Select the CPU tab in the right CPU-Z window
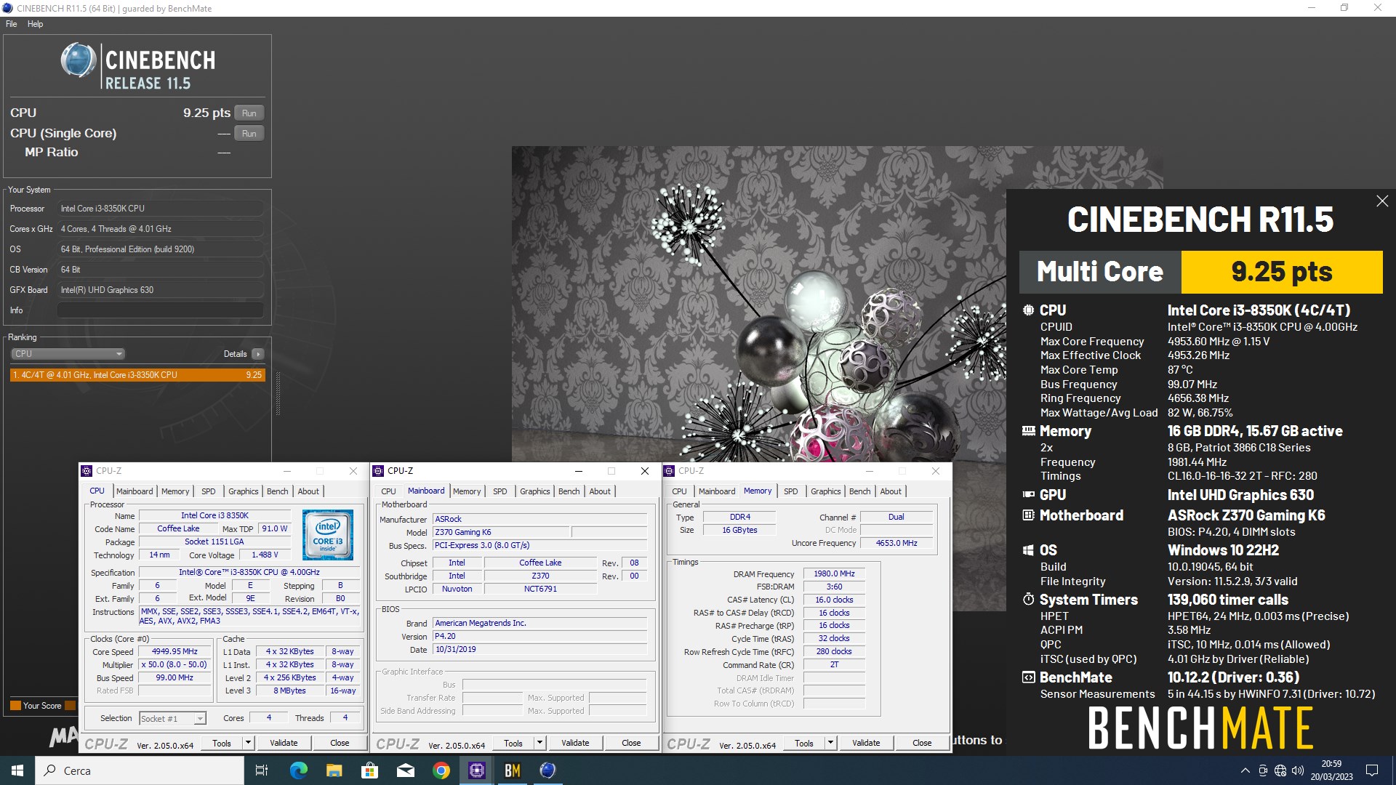 pyautogui.click(x=680, y=491)
